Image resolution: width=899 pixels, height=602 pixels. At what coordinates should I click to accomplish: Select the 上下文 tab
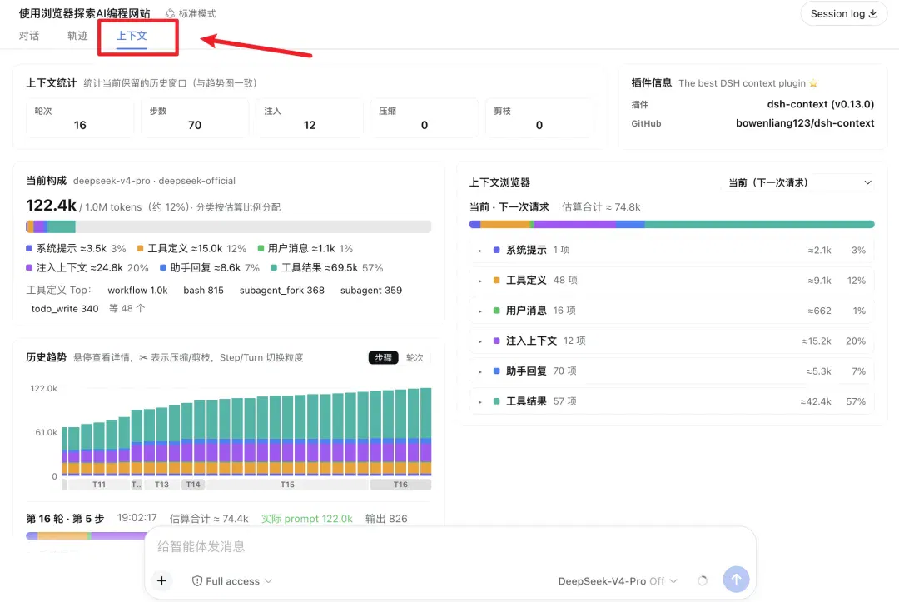pos(132,36)
